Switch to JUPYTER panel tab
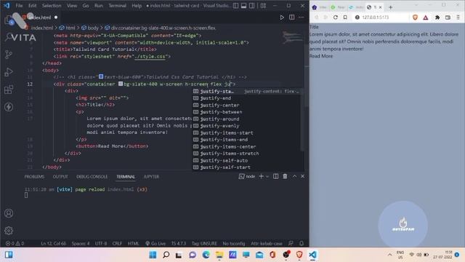 tap(151, 177)
